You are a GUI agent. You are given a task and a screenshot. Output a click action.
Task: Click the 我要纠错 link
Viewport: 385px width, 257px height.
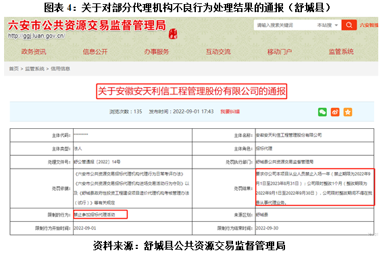pyautogui.click(x=230, y=111)
